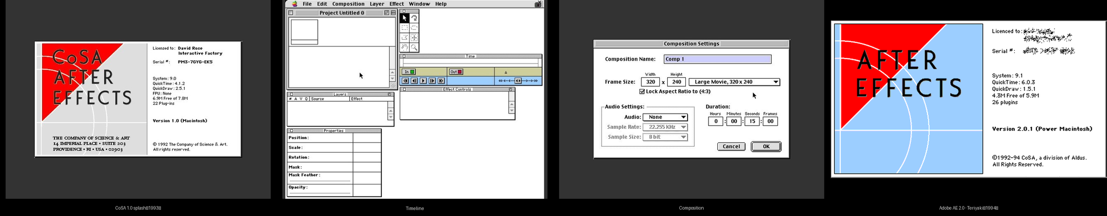Select the hand pan tool
1107x216 pixels.
tap(404, 47)
